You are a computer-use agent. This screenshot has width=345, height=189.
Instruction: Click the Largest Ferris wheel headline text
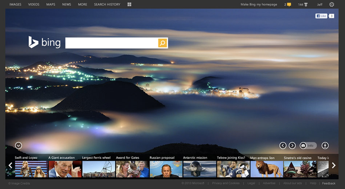click(x=96, y=158)
